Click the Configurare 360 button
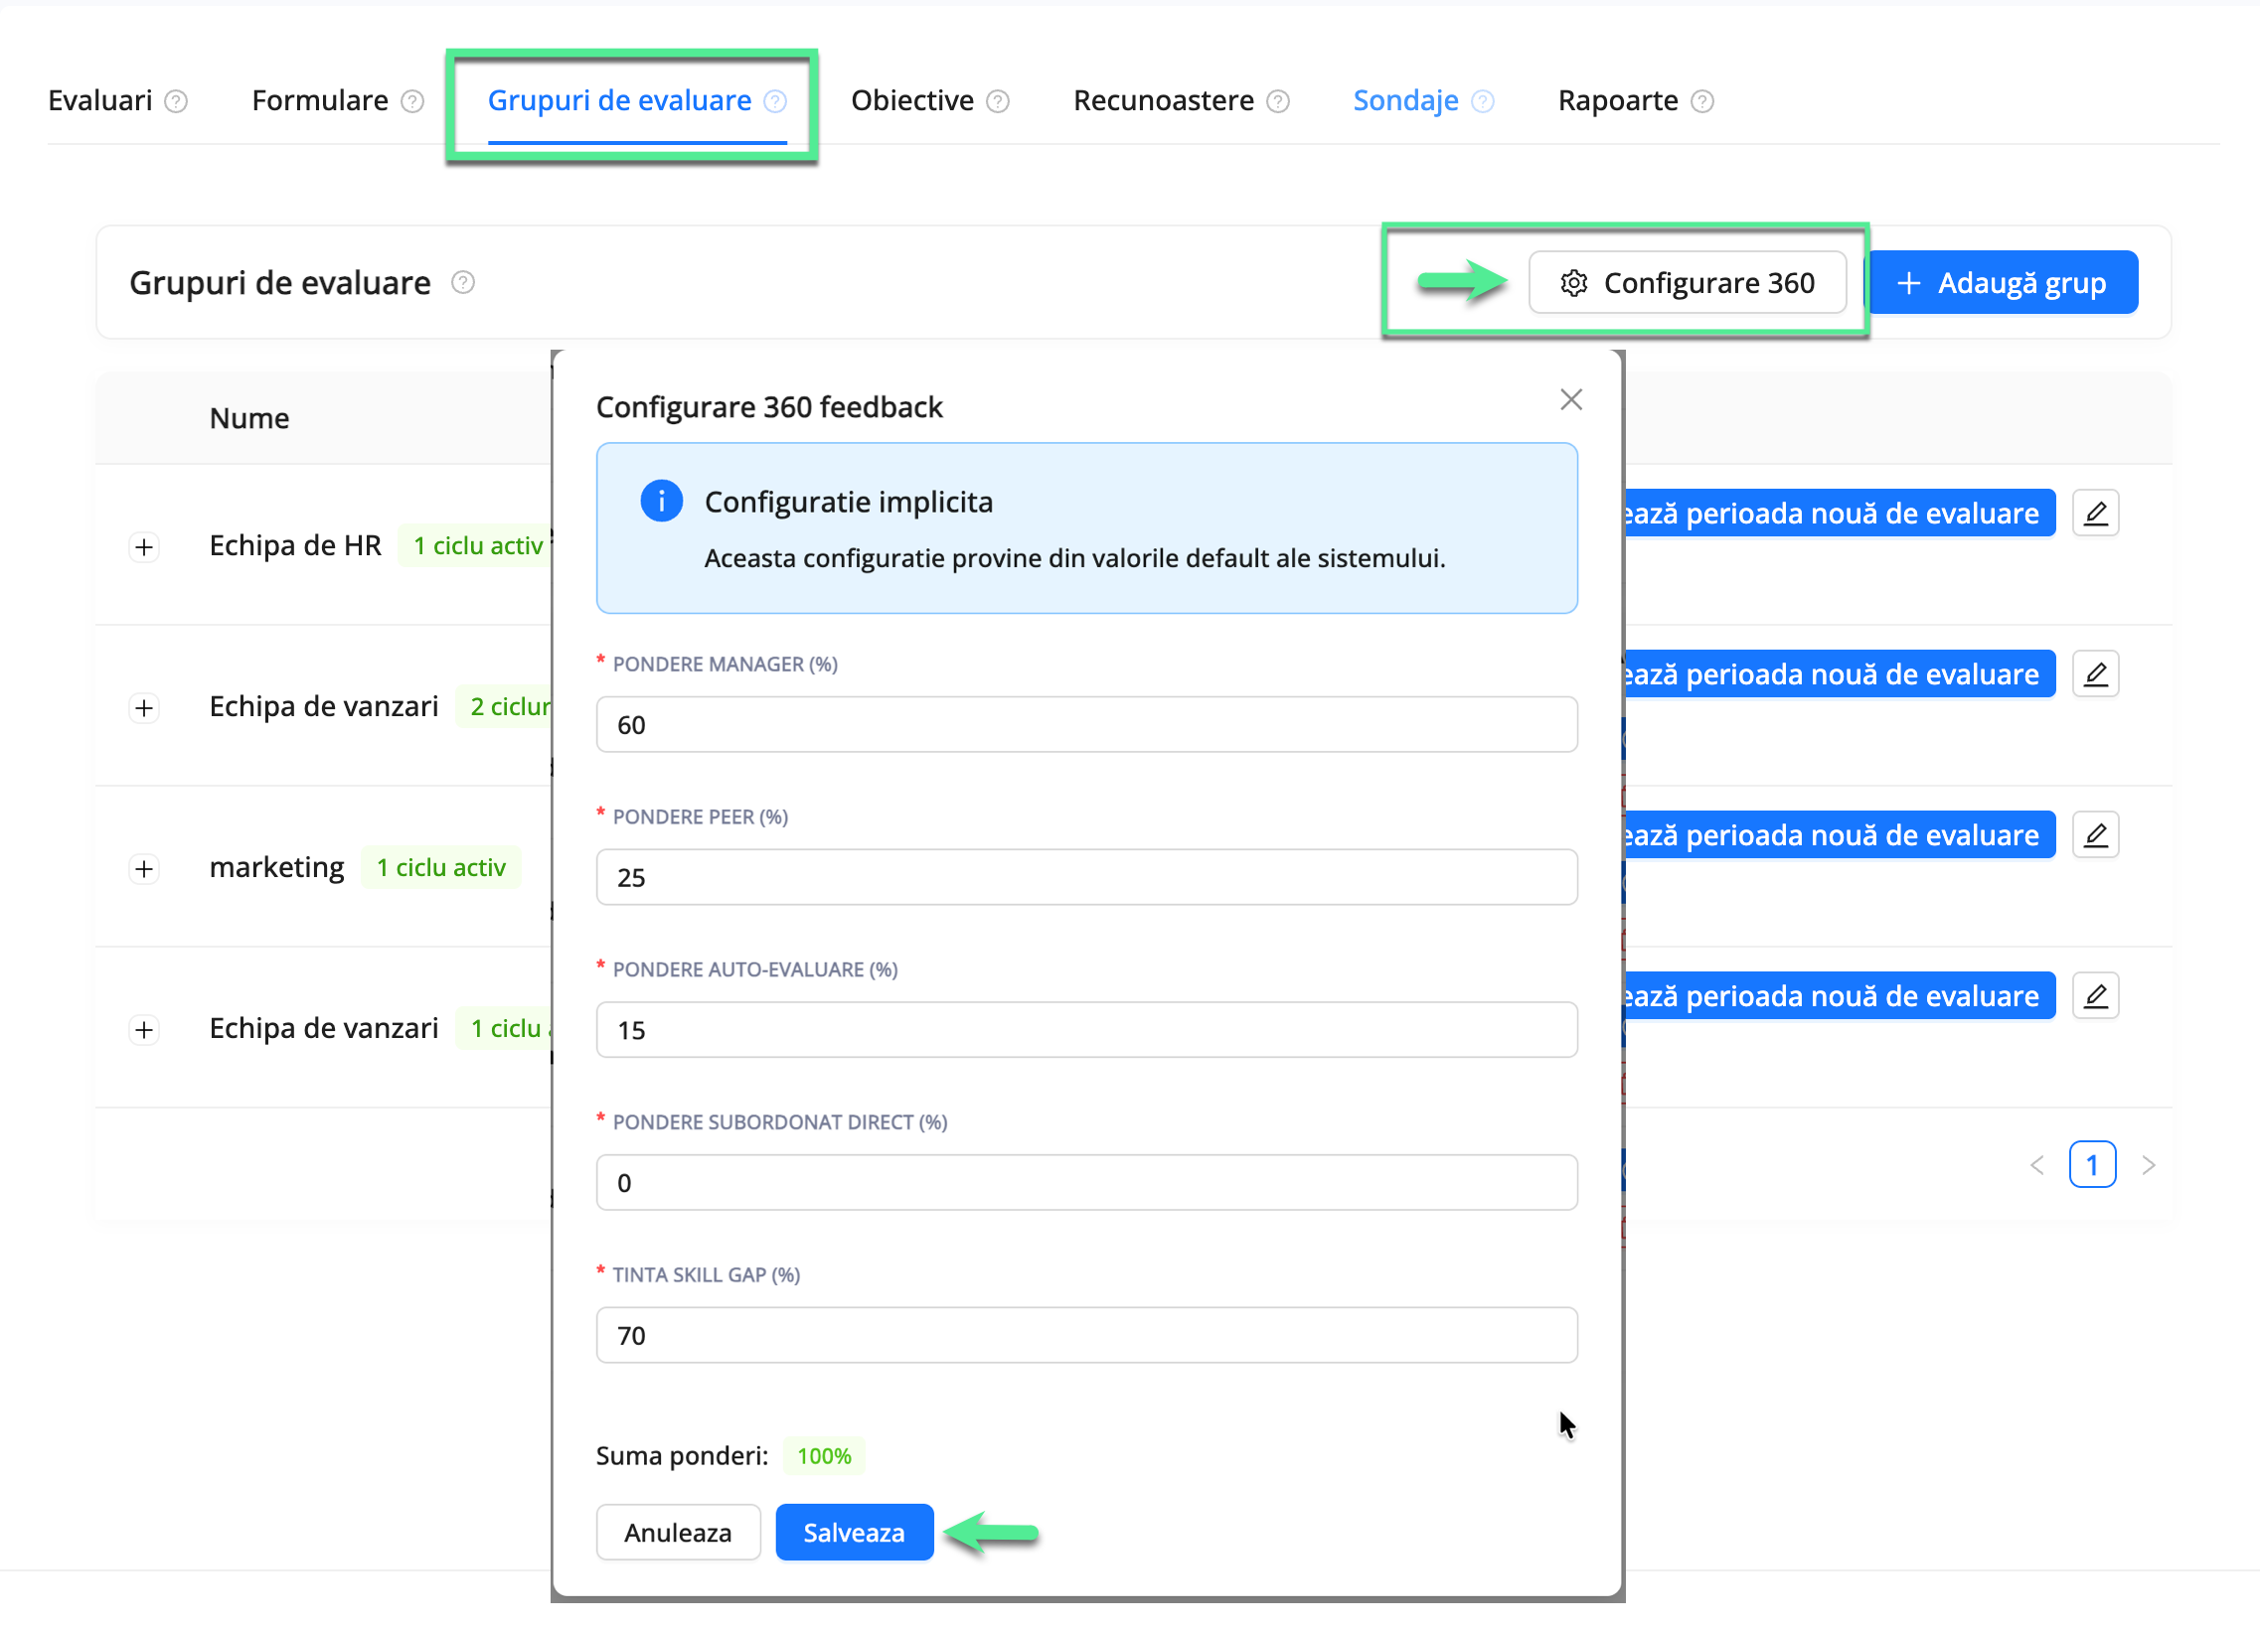The width and height of the screenshot is (2260, 1631). [1687, 283]
